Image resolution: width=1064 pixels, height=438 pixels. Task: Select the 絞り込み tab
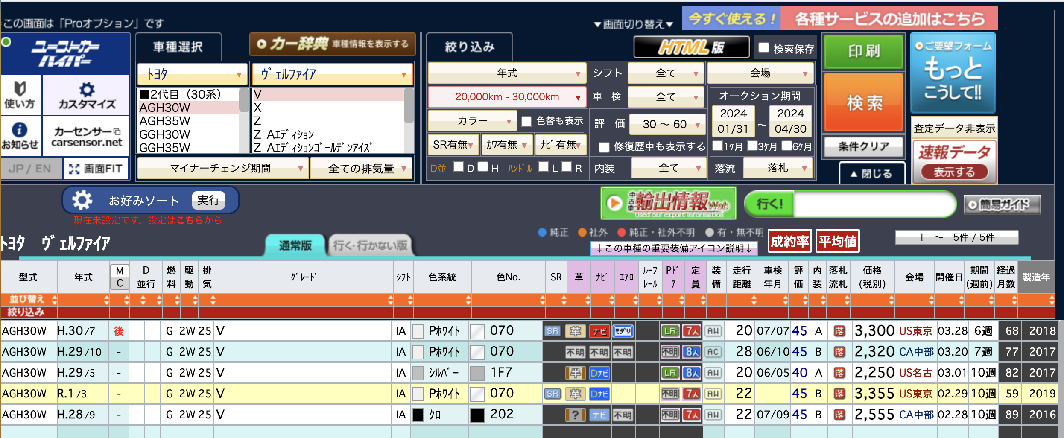(470, 47)
